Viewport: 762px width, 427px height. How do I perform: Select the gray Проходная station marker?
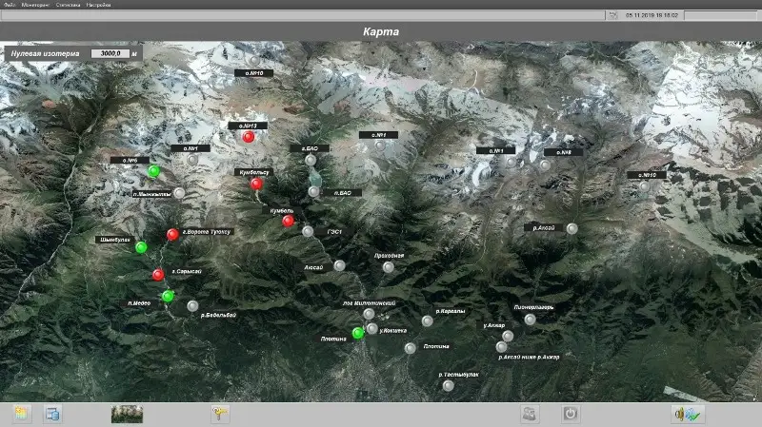point(388,267)
